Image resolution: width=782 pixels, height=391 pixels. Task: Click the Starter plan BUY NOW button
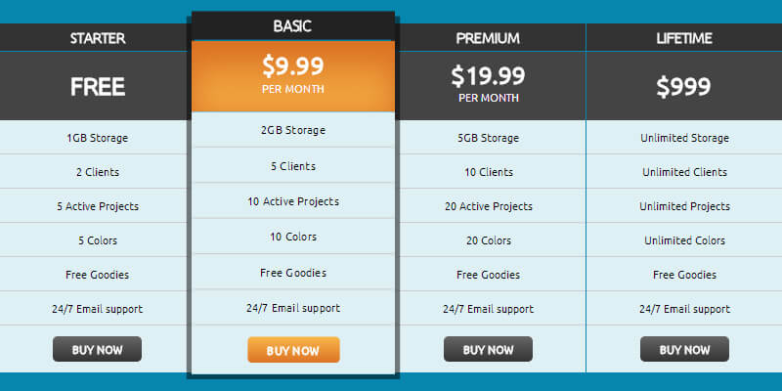click(97, 349)
